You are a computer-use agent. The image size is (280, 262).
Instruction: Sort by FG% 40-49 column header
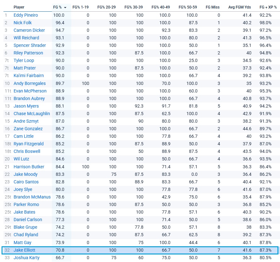(161, 7)
